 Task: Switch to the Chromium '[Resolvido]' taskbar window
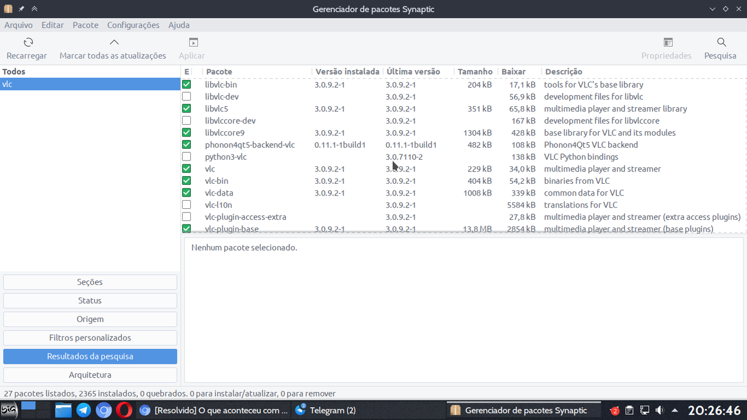coord(214,410)
